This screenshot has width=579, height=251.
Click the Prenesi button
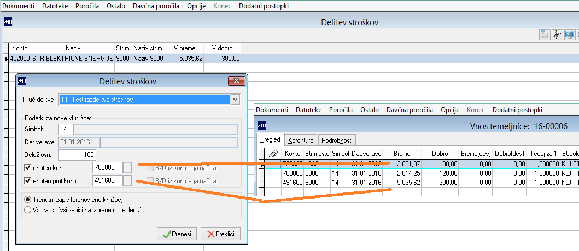[x=177, y=234]
